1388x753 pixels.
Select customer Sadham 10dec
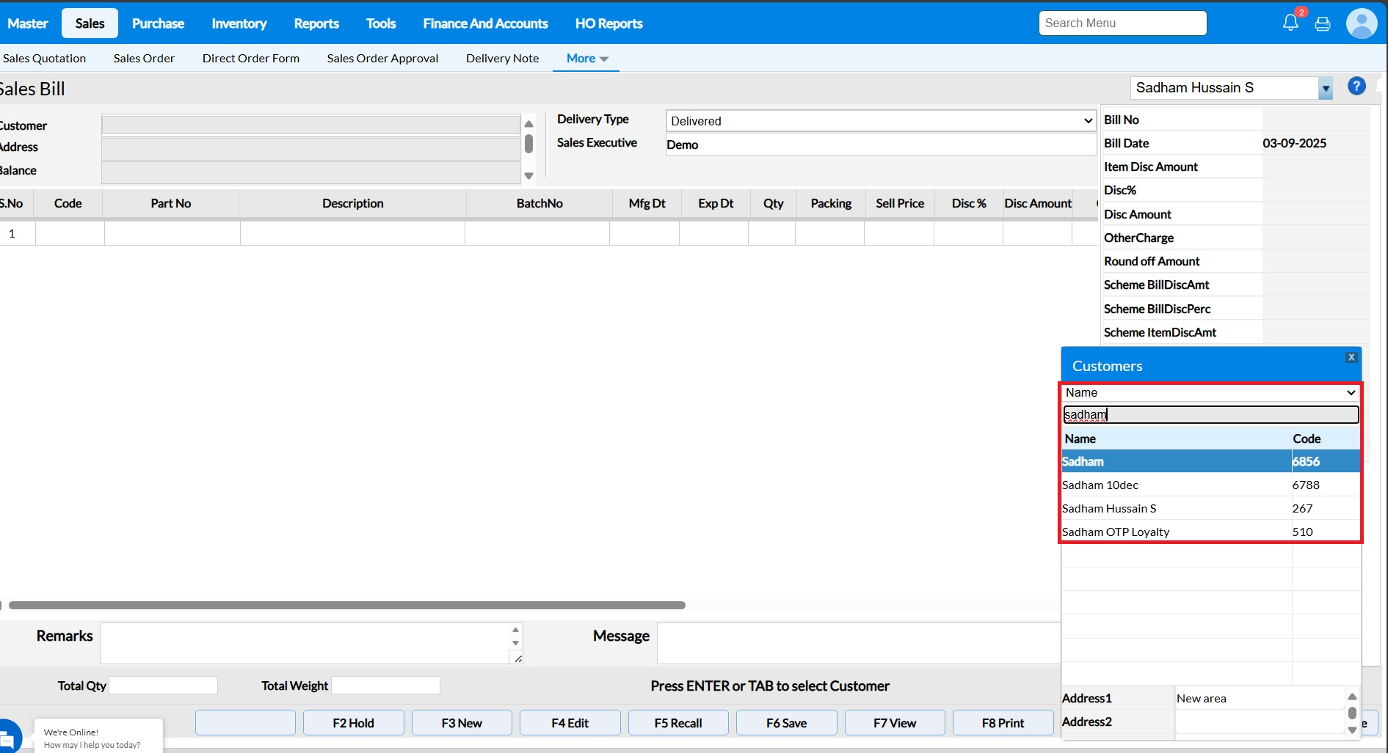click(x=1210, y=485)
